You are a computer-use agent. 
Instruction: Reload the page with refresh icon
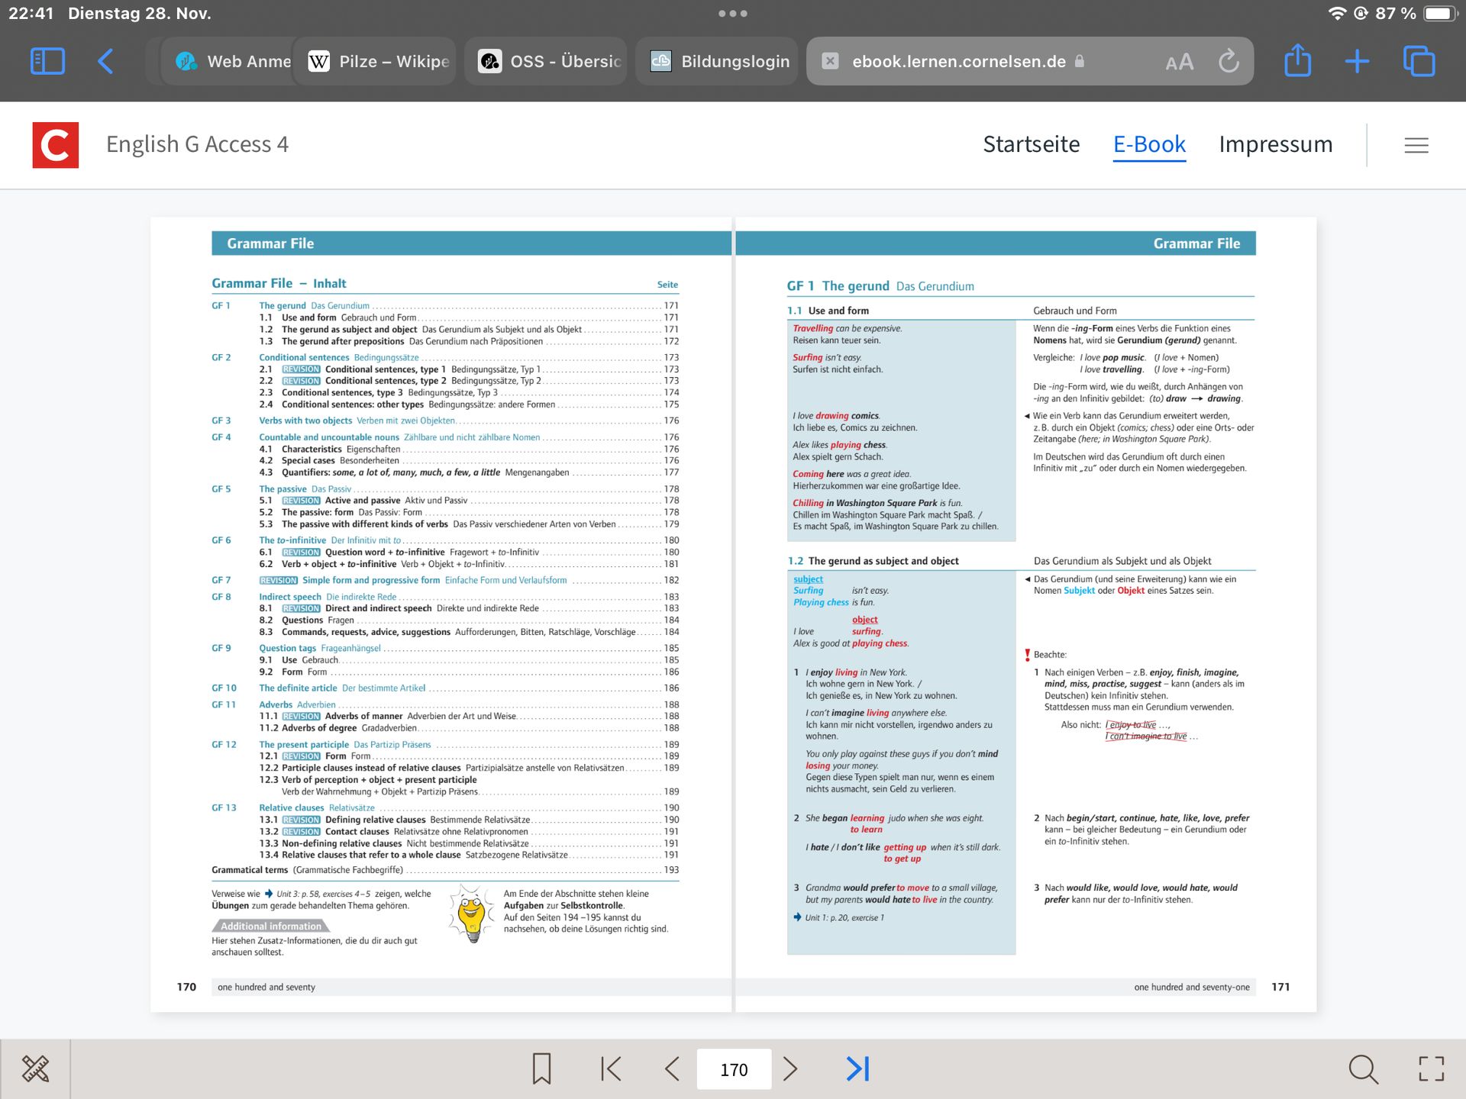[1229, 61]
